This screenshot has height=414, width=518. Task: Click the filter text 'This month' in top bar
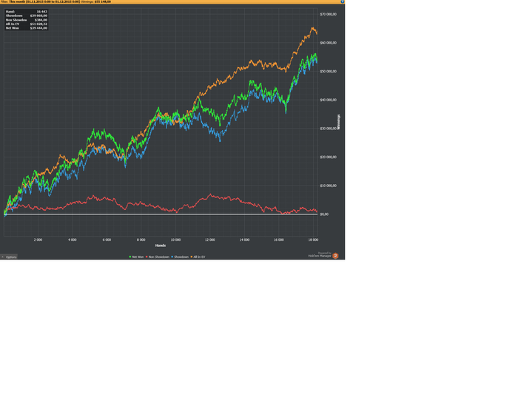coord(17,1)
